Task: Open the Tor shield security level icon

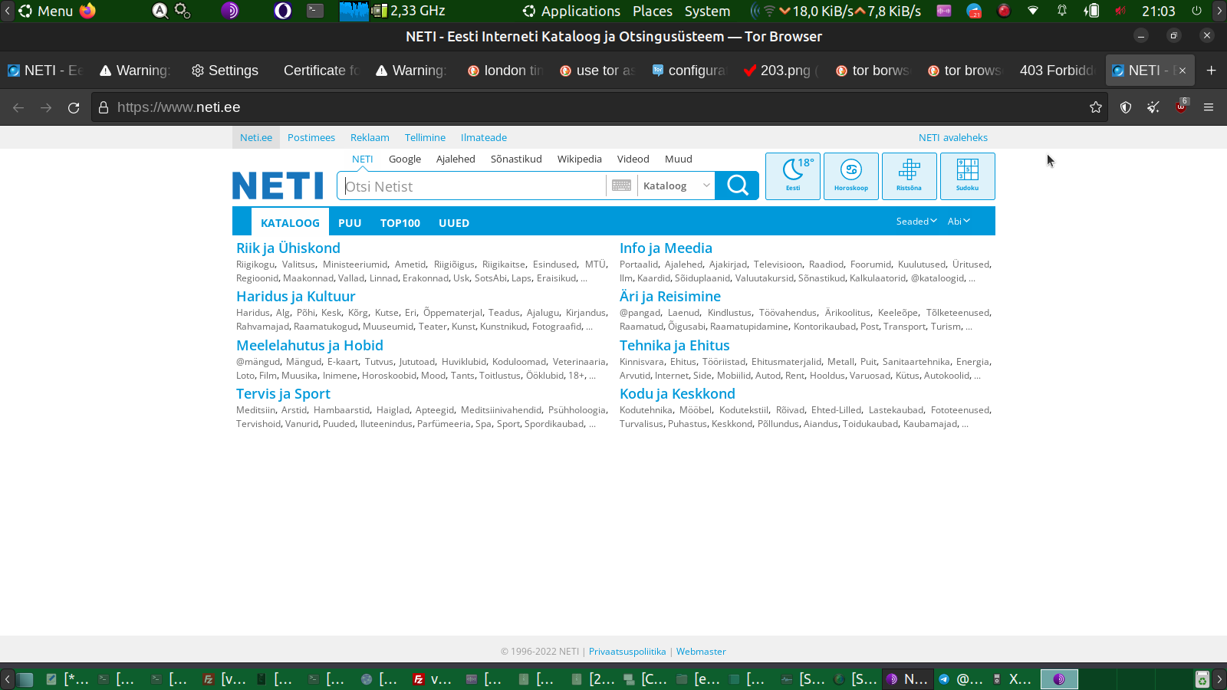Action: pos(1126,107)
